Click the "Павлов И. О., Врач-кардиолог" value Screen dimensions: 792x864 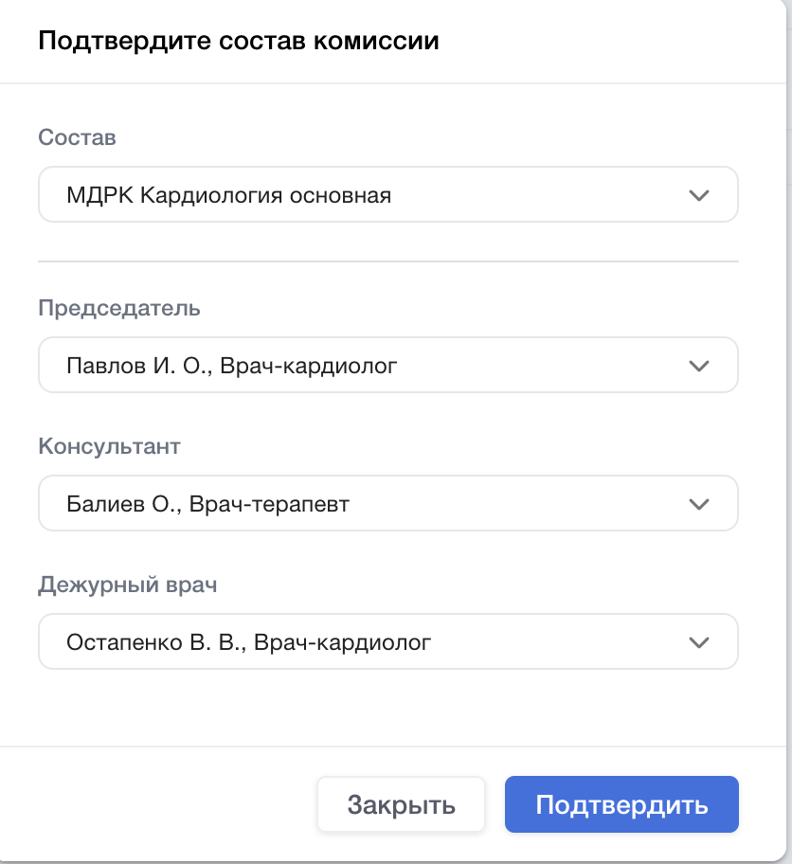coord(231,365)
